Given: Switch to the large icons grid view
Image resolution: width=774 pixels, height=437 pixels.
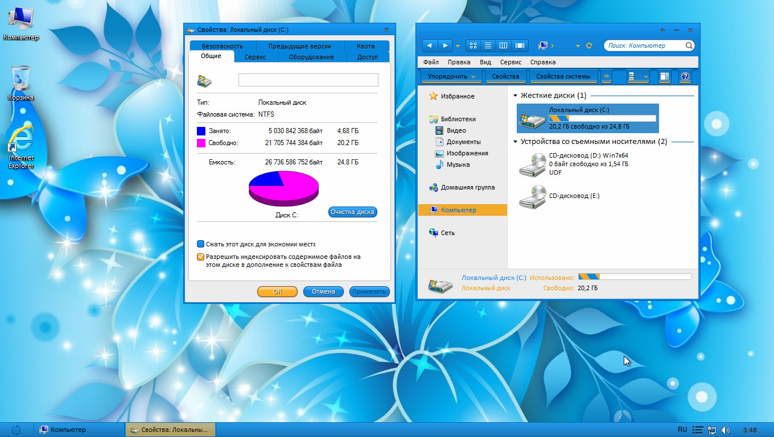Looking at the screenshot, I should click(x=473, y=46).
